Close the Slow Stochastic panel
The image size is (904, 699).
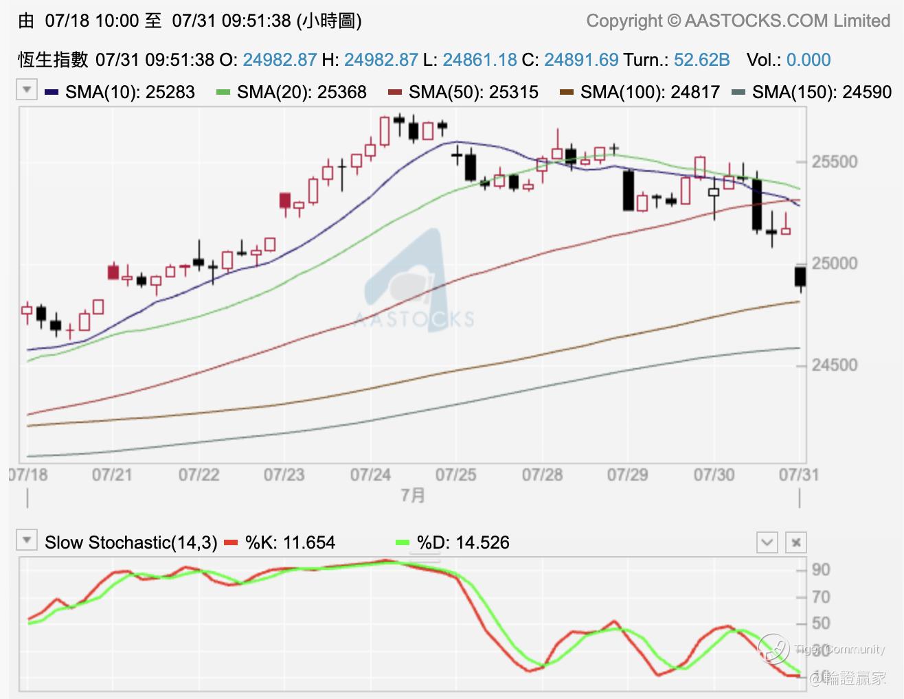pyautogui.click(x=795, y=542)
